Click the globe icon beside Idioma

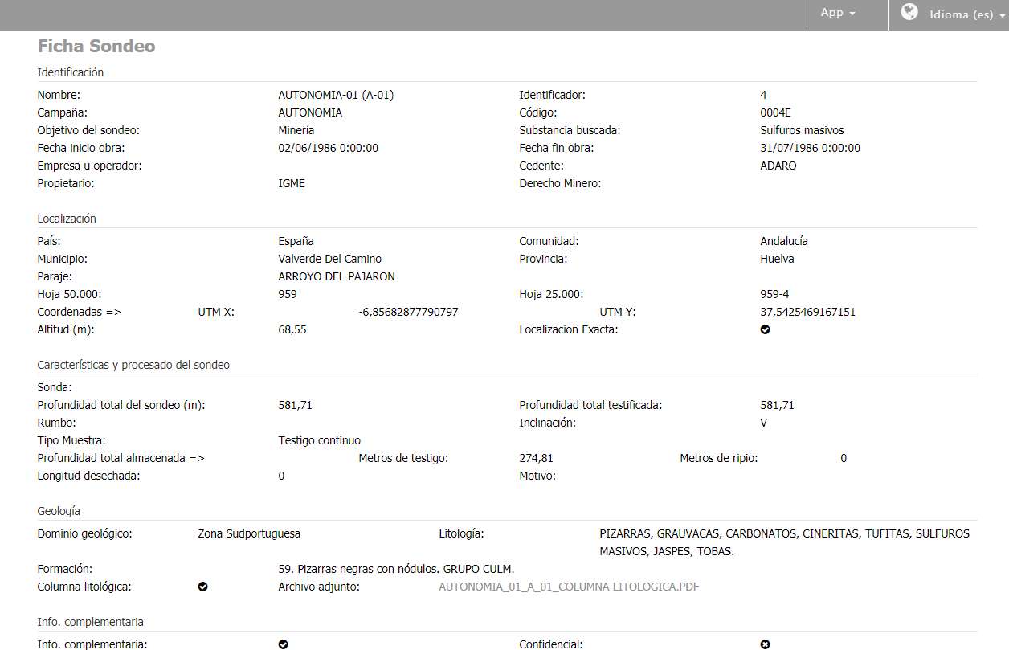click(909, 12)
